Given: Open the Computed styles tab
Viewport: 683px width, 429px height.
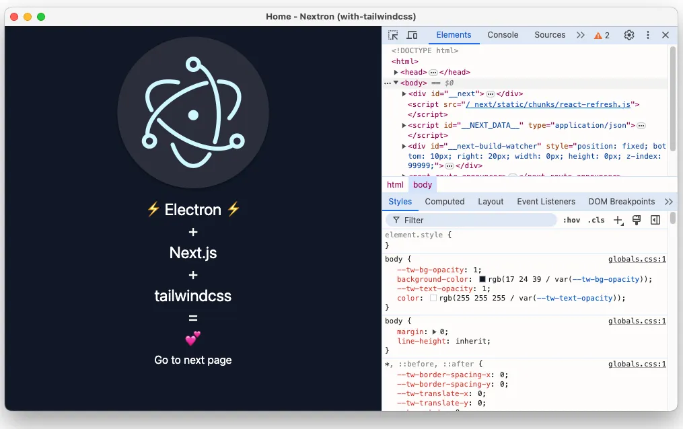Looking at the screenshot, I should coord(444,201).
